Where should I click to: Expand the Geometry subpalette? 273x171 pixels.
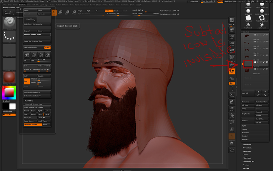(x=247, y=144)
